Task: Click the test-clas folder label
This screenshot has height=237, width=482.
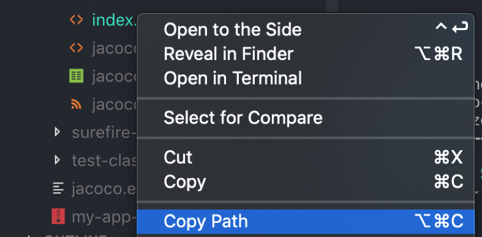Action: click(x=104, y=160)
